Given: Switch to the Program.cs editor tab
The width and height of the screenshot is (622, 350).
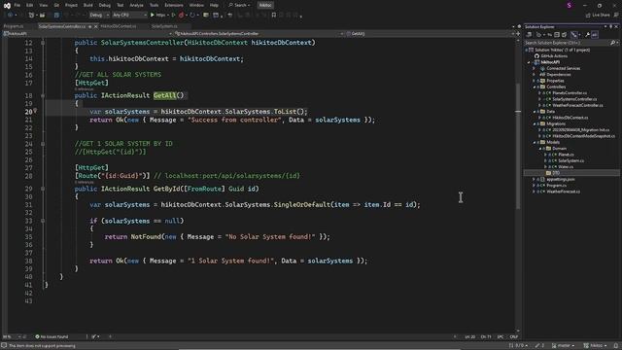Looking at the screenshot, I should click(14, 26).
